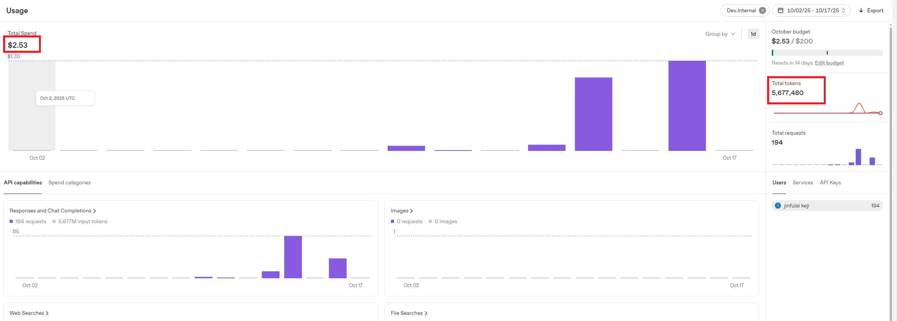Switch to the Services tab
The image size is (897, 321).
(803, 182)
